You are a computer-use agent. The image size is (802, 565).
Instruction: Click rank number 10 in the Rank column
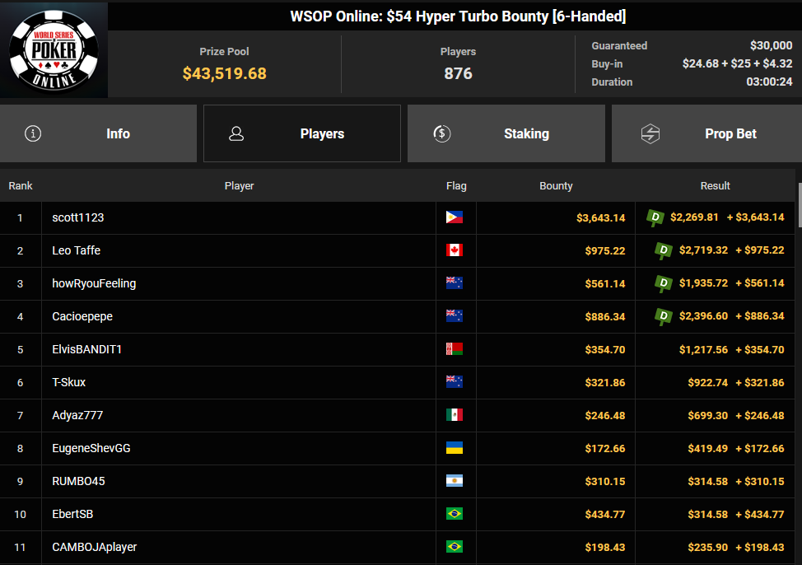tap(20, 514)
